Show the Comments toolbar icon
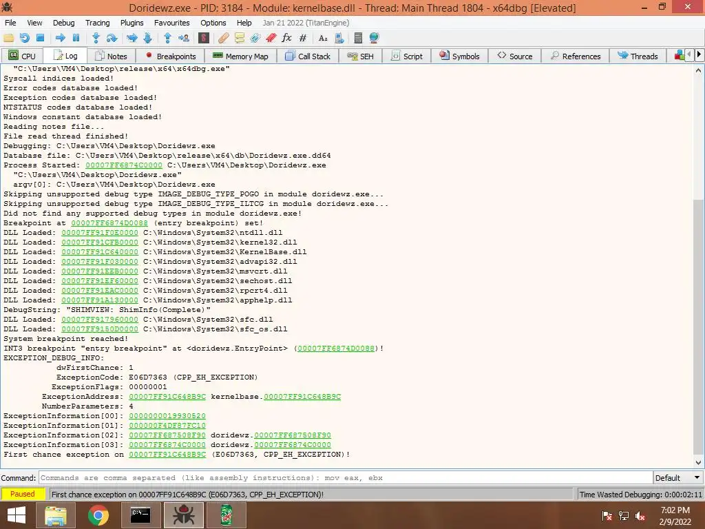The image size is (705, 529). click(239, 39)
